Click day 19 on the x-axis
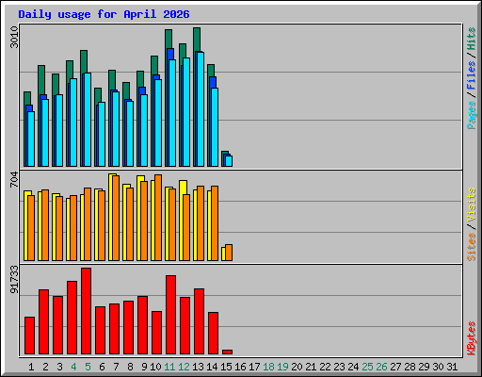Image resolution: width=482 pixels, height=377 pixels. tap(282, 367)
